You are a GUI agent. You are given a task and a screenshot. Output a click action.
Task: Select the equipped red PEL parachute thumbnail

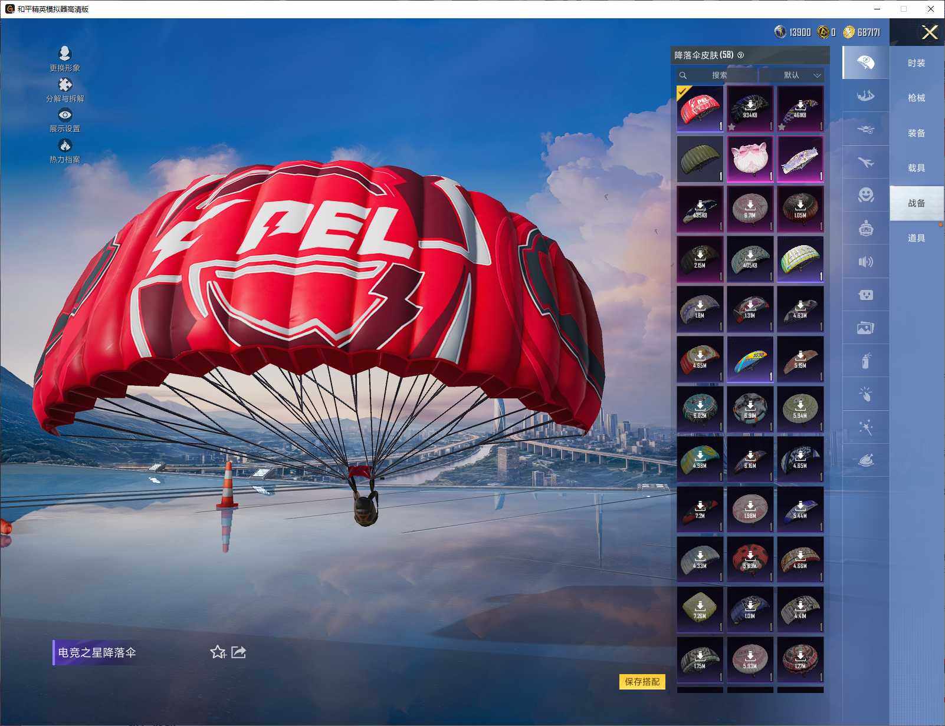[x=700, y=109]
